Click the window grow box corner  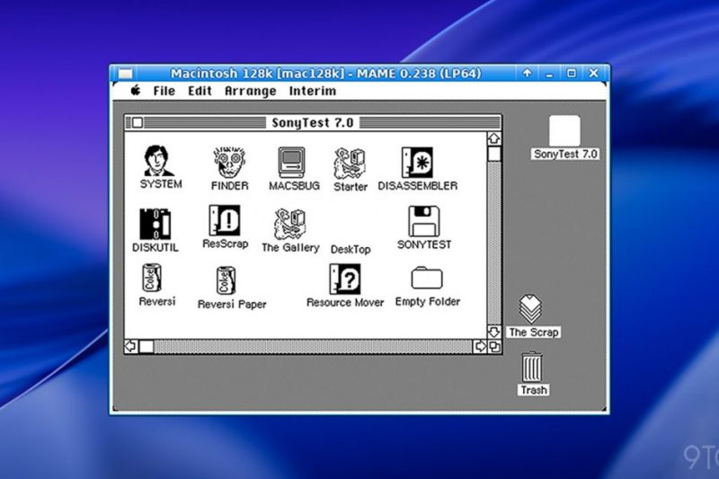pyautogui.click(x=494, y=347)
